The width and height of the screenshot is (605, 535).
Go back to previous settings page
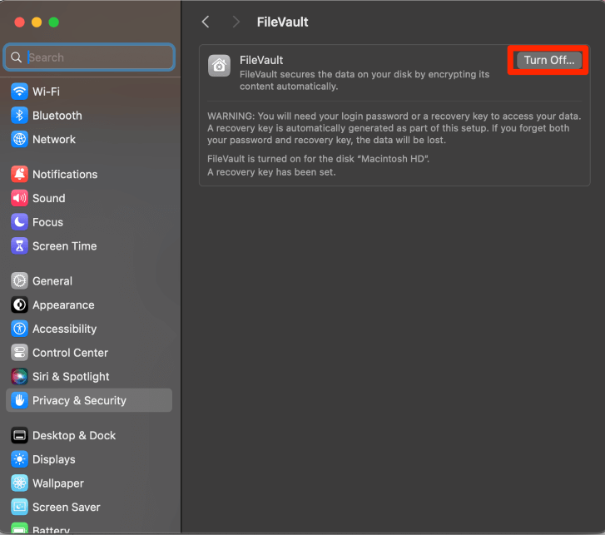pyautogui.click(x=206, y=22)
